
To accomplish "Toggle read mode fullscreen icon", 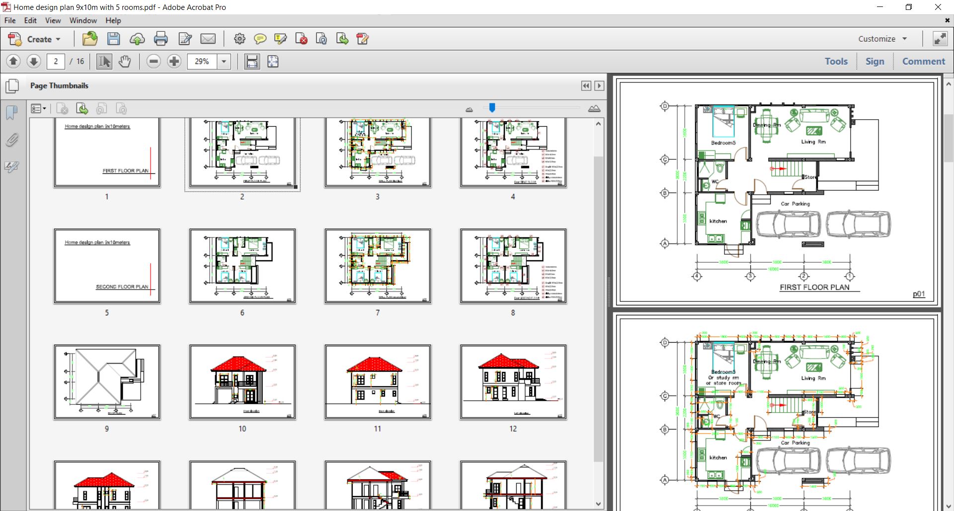I will tap(940, 39).
